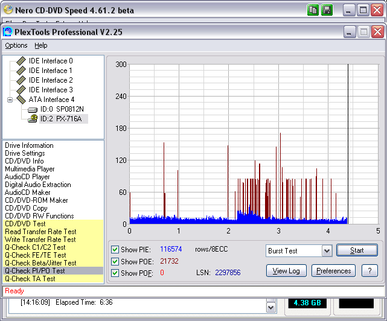Viewport: 387px width, 321px height.
Task: Close the Nero CD-DVD Speed window
Action: [x=377, y=10]
